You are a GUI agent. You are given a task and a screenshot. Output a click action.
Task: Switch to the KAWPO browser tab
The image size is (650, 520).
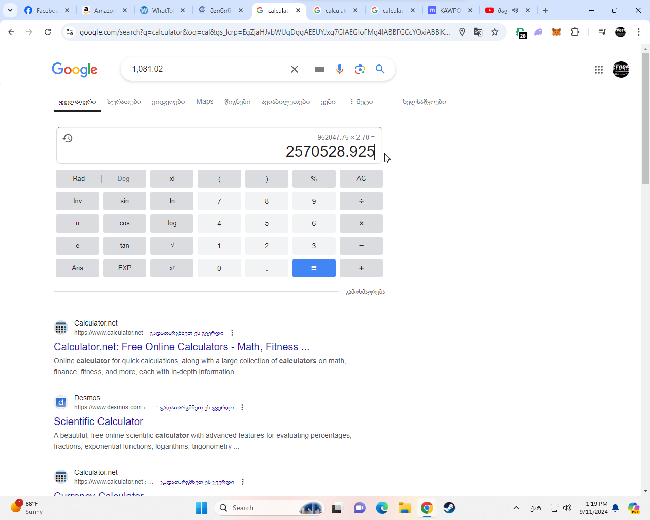pos(450,10)
